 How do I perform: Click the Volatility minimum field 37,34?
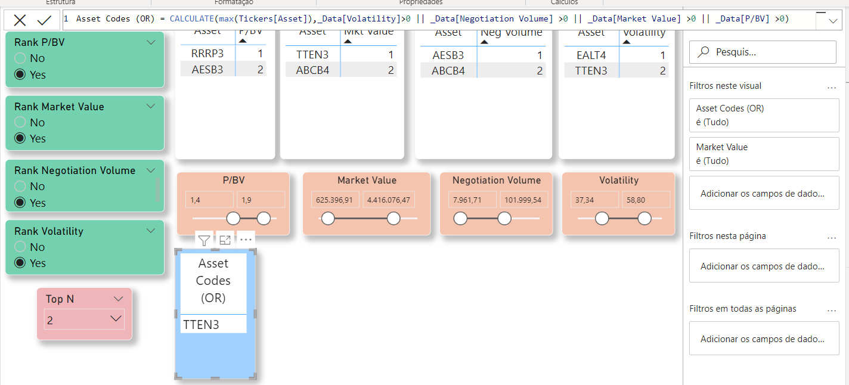pyautogui.click(x=594, y=200)
